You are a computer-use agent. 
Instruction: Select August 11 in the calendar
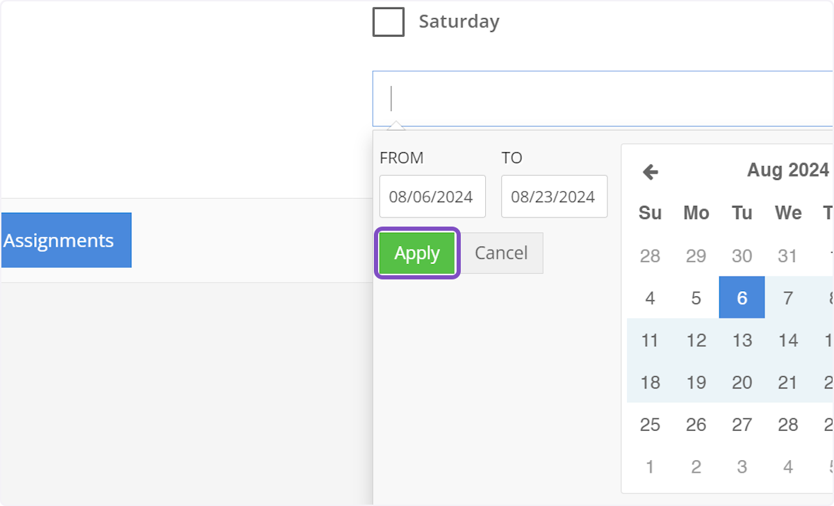click(x=650, y=340)
